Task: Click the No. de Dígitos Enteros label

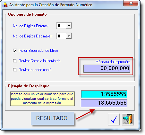Action: tap(31, 26)
